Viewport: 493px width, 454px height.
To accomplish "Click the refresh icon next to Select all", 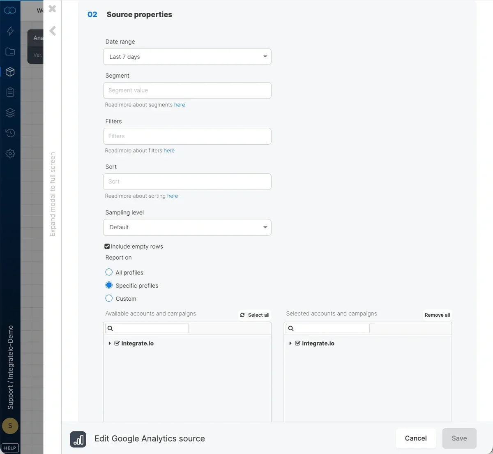I will click(242, 315).
